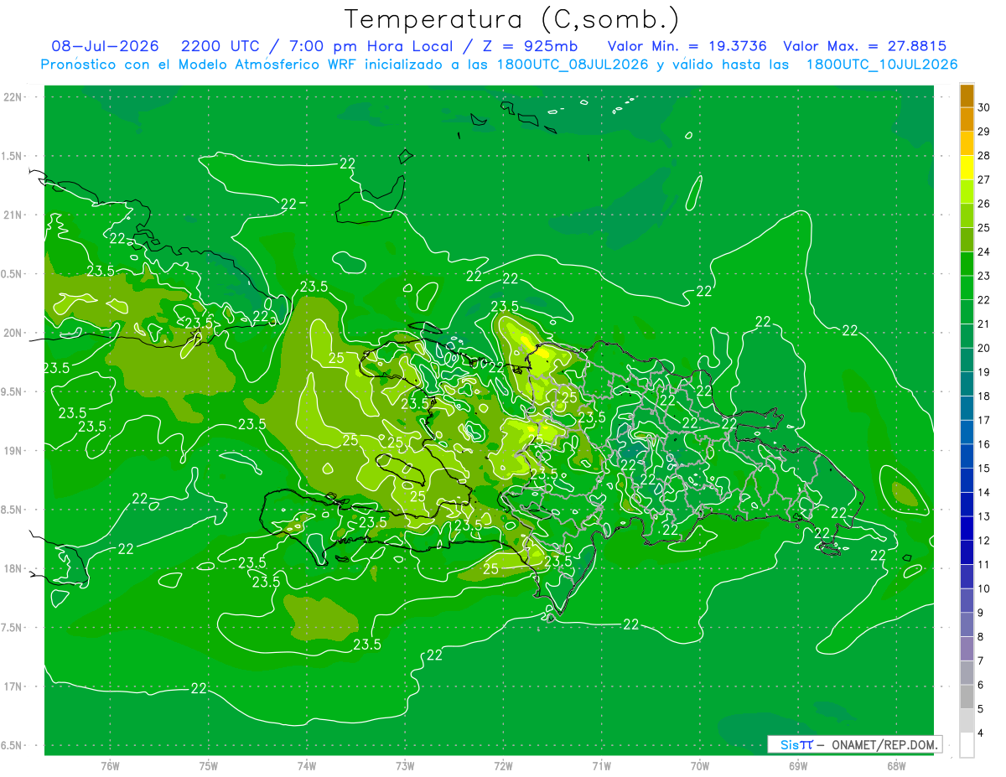Click the "17N" latitude axis label
The width and height of the screenshot is (1006, 777).
pyautogui.click(x=14, y=686)
